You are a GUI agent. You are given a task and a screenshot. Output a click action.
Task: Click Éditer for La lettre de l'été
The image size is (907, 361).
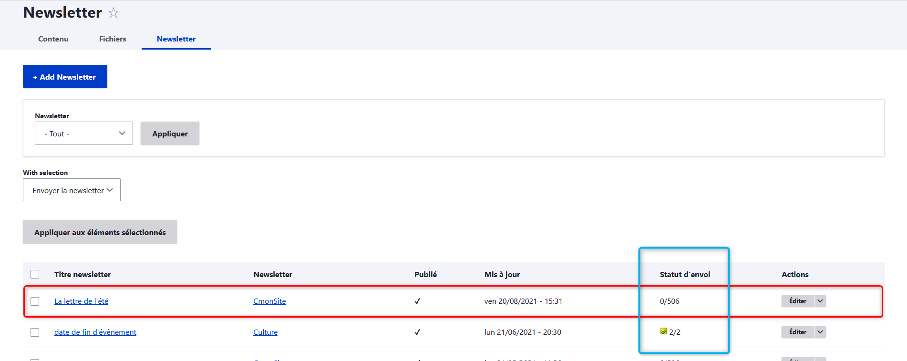pos(797,301)
